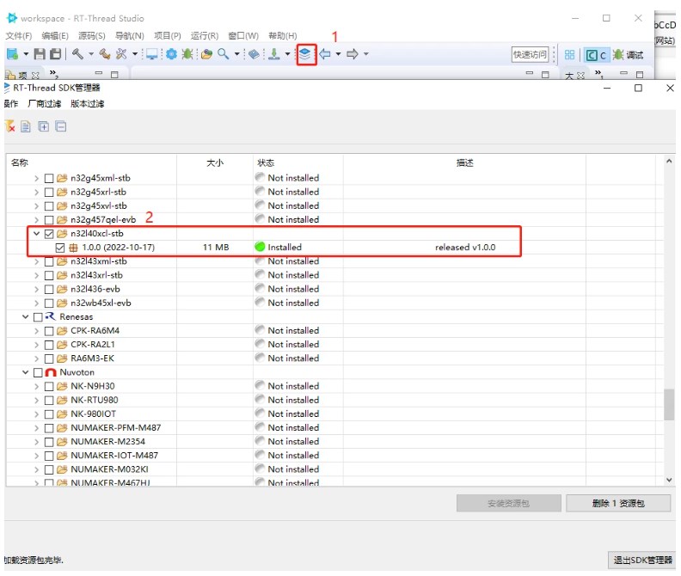Open the monitor terminal icon

(151, 54)
